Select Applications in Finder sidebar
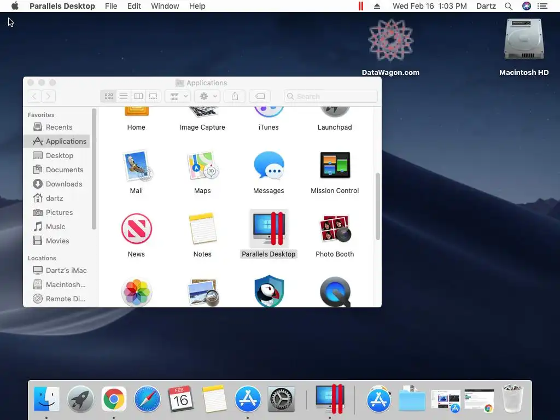Screen dimensions: 560x420 coord(57,142)
